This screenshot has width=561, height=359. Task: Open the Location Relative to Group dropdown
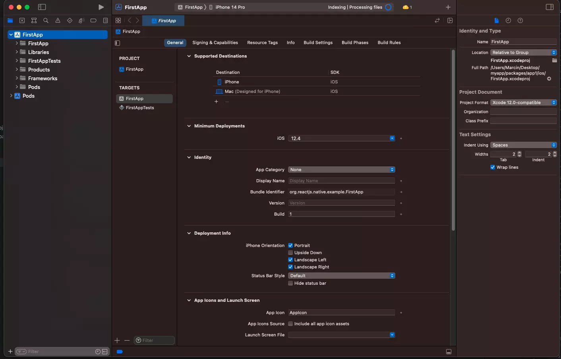coord(523,52)
